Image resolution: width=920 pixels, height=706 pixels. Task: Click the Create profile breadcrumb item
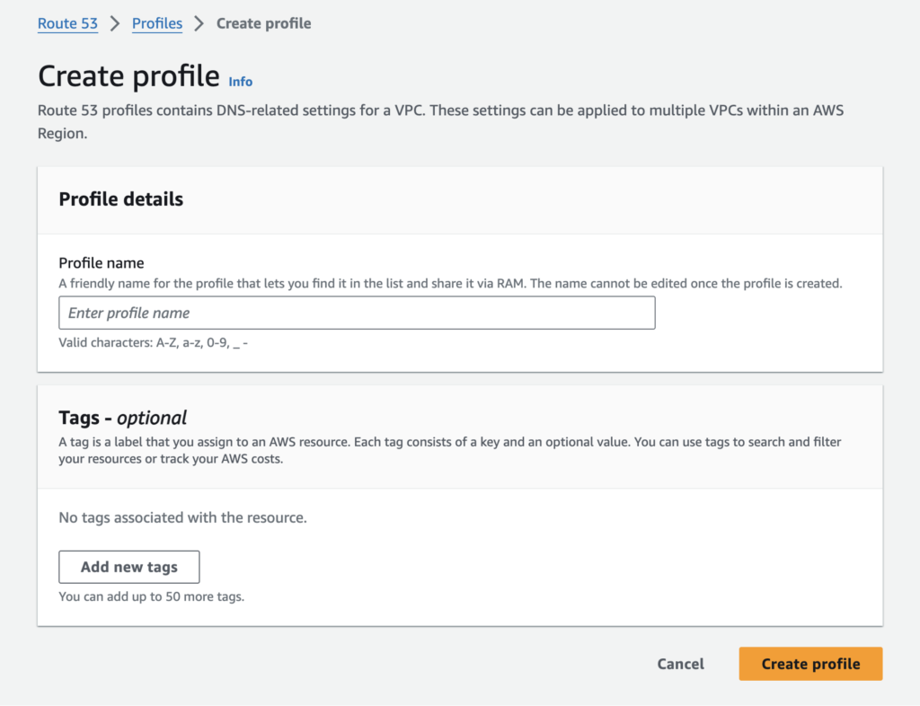[263, 23]
